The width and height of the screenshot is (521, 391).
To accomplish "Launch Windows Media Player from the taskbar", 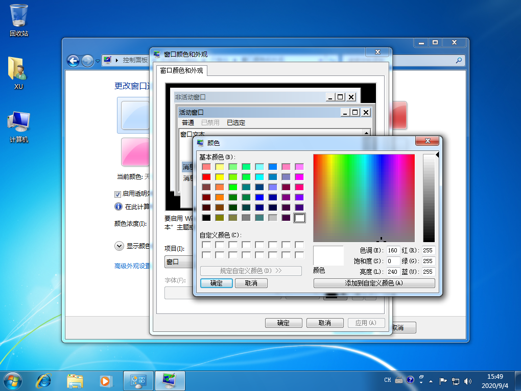I will (x=105, y=380).
